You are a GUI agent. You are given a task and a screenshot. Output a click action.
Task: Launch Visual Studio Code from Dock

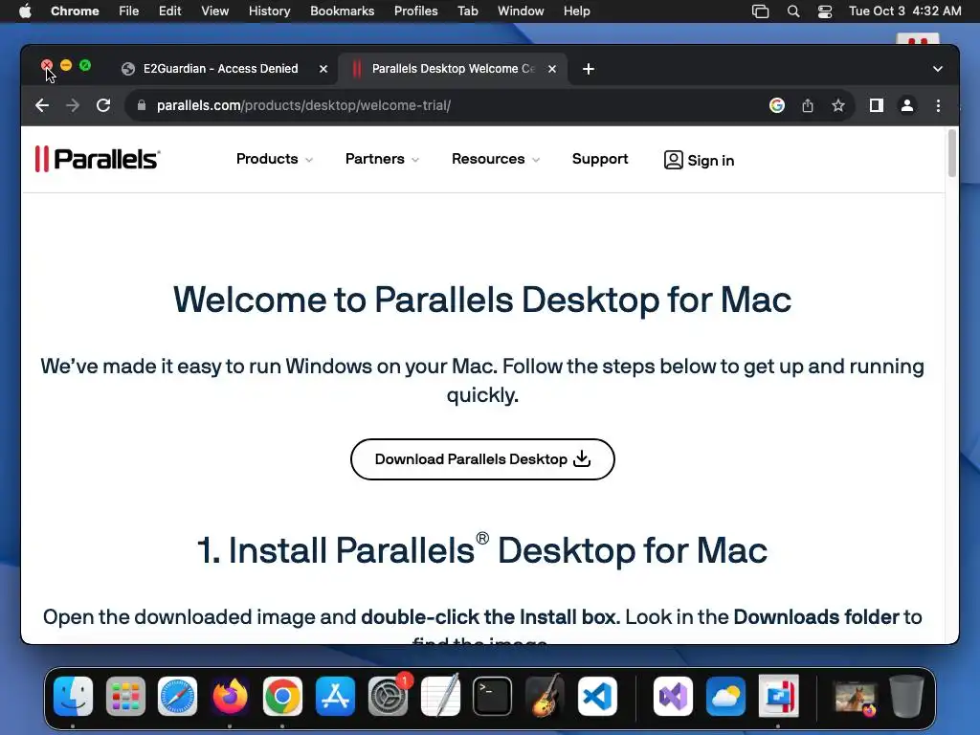click(x=597, y=697)
